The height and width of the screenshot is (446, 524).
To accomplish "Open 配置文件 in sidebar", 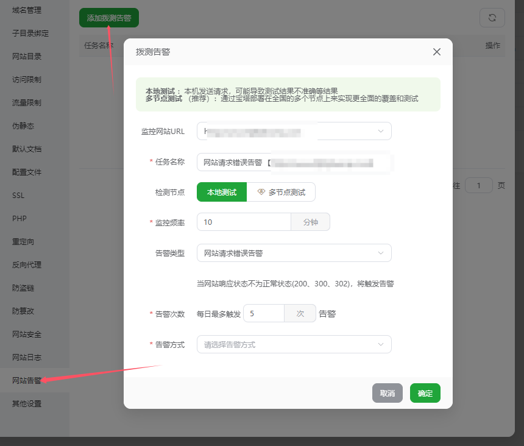I will pos(27,172).
